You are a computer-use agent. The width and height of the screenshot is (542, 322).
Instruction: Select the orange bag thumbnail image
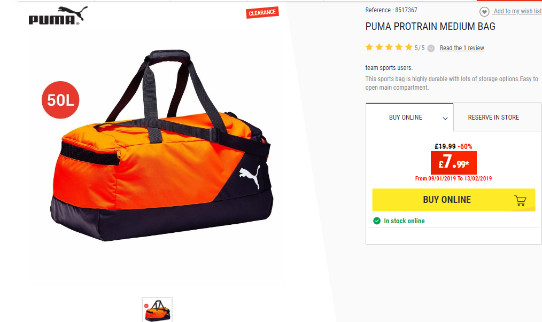tap(157, 310)
